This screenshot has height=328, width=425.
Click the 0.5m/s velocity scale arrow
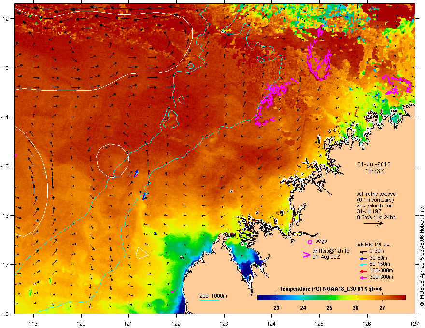point(373,223)
